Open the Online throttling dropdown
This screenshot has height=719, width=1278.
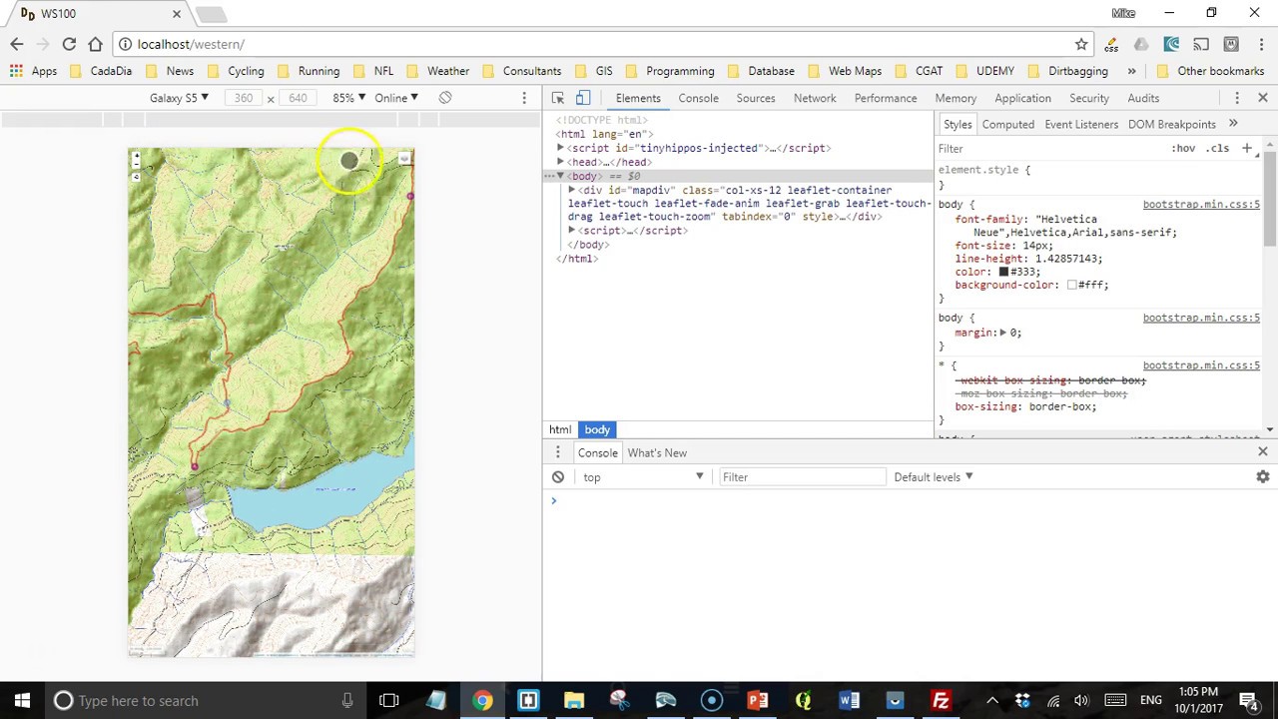click(x=396, y=98)
